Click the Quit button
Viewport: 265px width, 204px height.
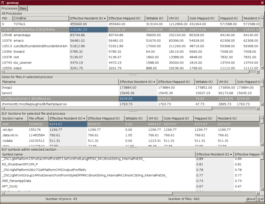260,199
